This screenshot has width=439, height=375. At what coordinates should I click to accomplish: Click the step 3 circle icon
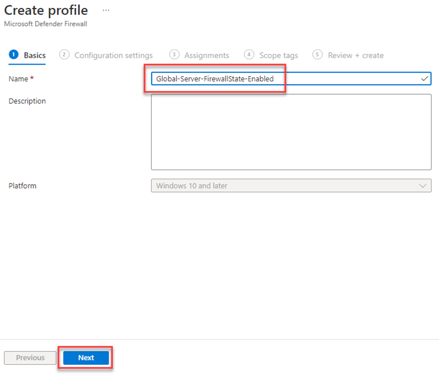coord(174,55)
